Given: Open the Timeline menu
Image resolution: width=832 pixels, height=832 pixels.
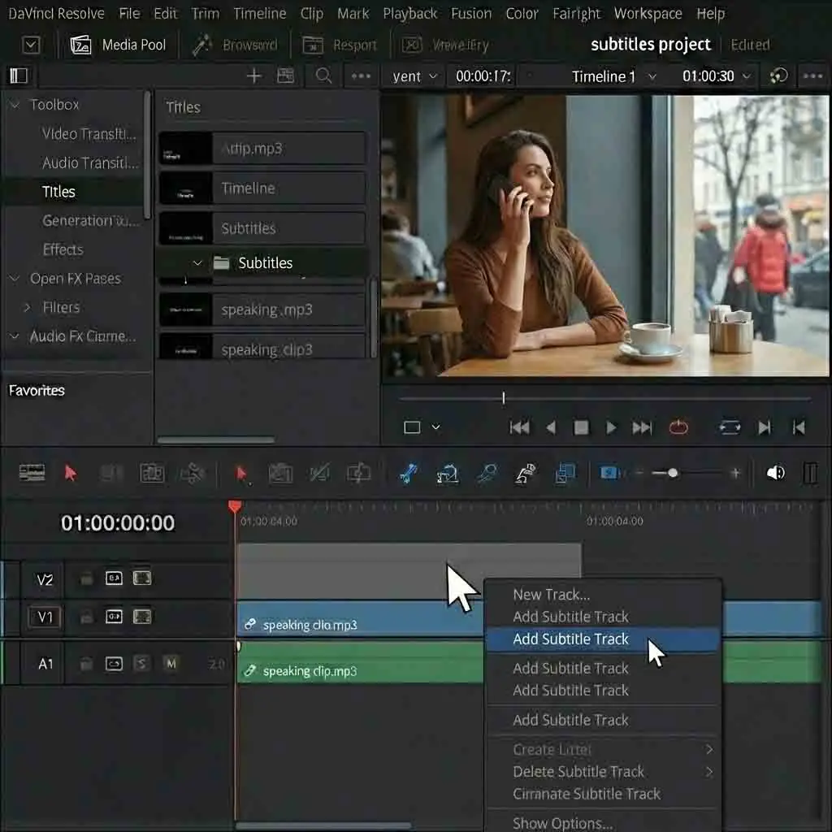Looking at the screenshot, I should click(x=259, y=13).
